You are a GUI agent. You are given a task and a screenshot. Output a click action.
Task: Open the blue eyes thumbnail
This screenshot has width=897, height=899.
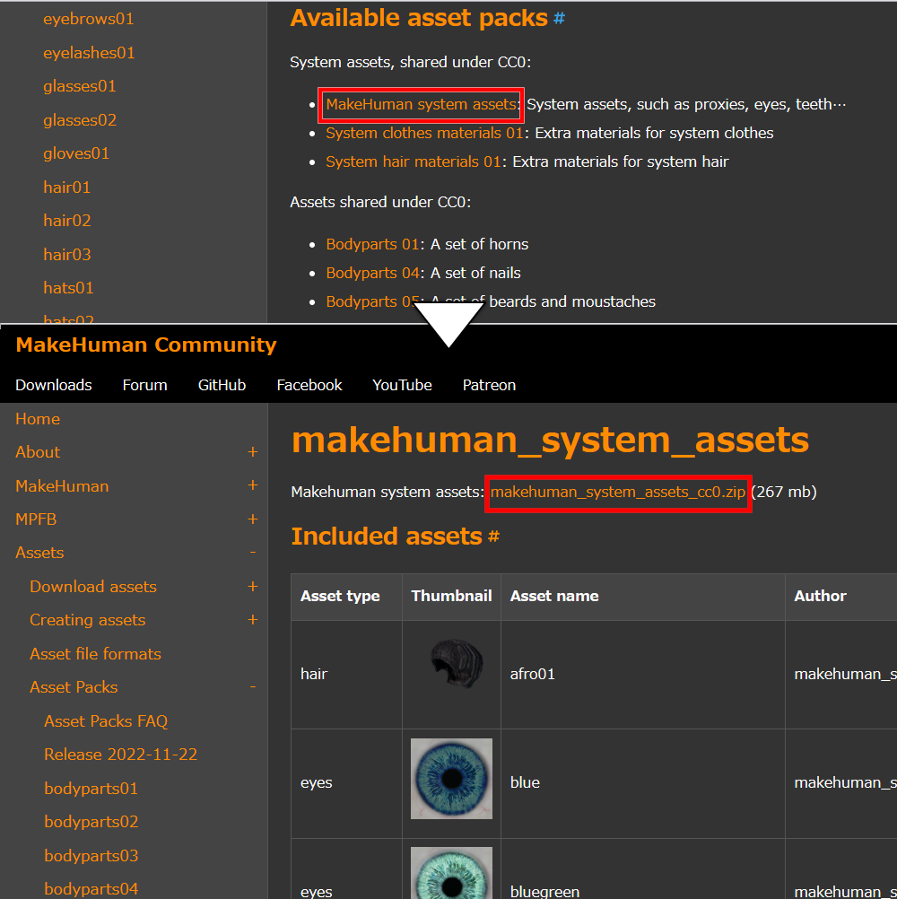point(451,779)
